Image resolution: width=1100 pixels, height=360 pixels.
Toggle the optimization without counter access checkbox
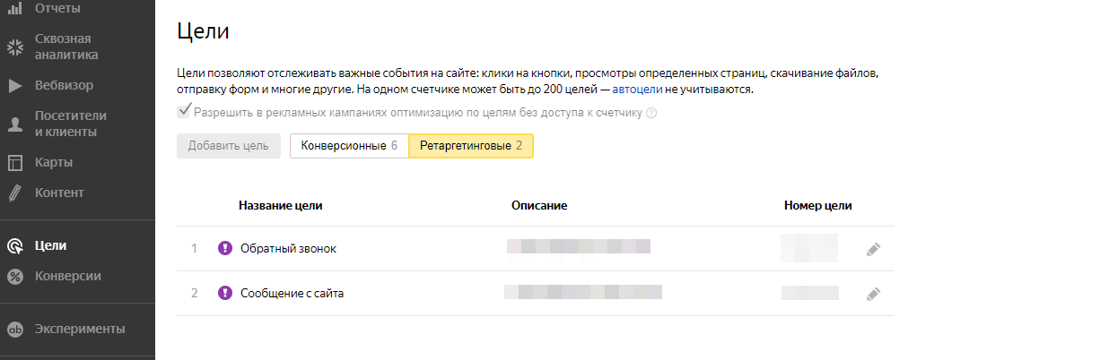coord(185,112)
